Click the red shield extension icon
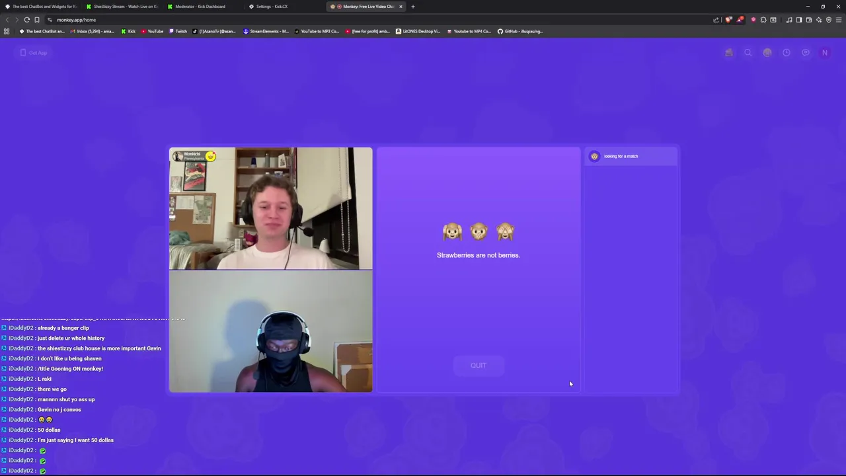The image size is (846, 476). pyautogui.click(x=753, y=20)
